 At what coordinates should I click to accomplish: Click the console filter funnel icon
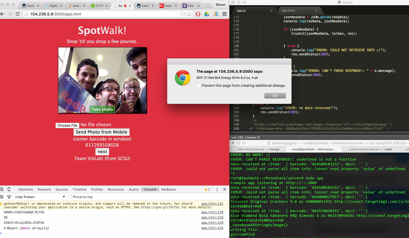pyautogui.click(x=9, y=197)
